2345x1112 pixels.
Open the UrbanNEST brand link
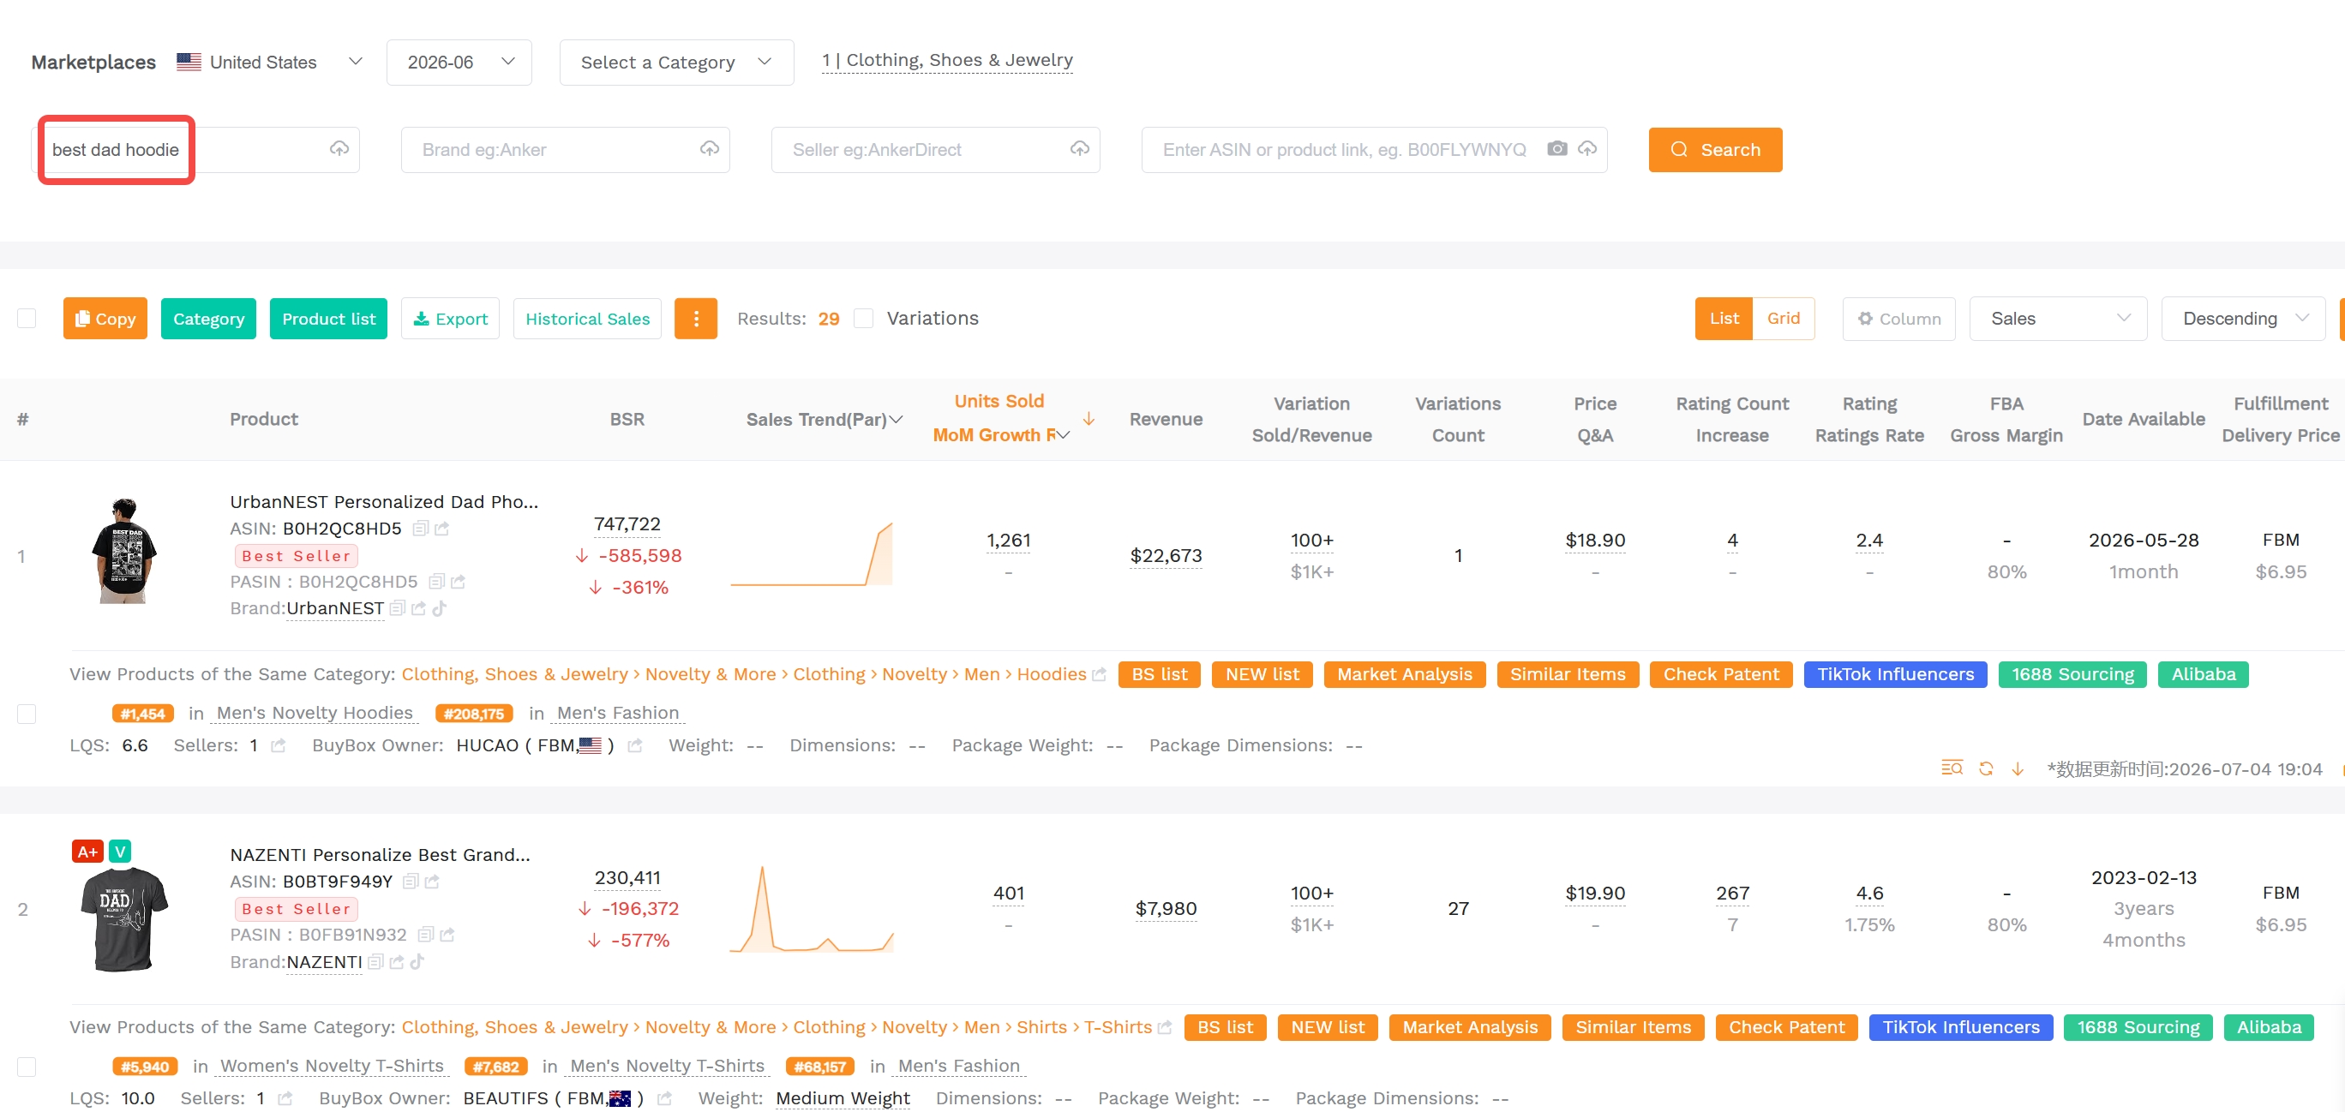335,609
